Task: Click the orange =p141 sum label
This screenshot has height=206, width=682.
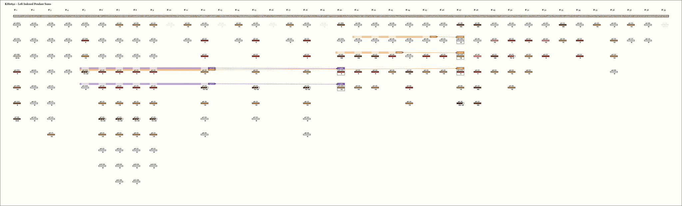Action: pos(433,37)
